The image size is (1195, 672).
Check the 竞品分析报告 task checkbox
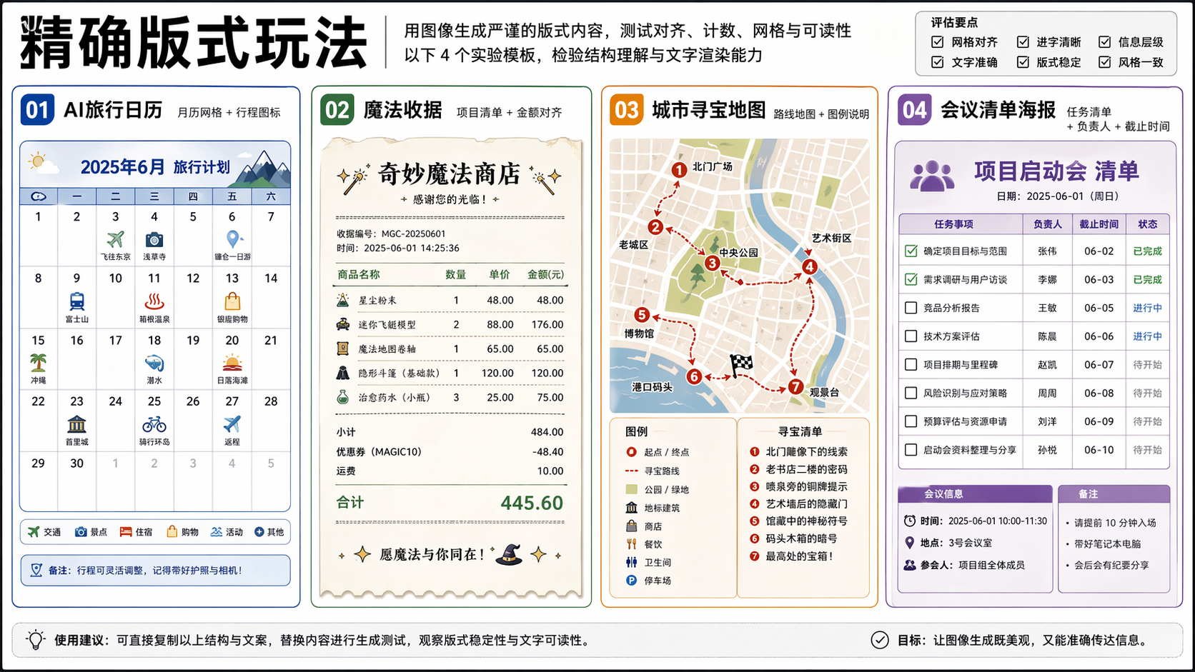click(x=911, y=308)
